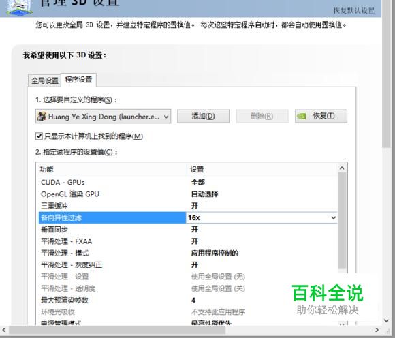Select the 三重缓冲 row

pos(188,206)
